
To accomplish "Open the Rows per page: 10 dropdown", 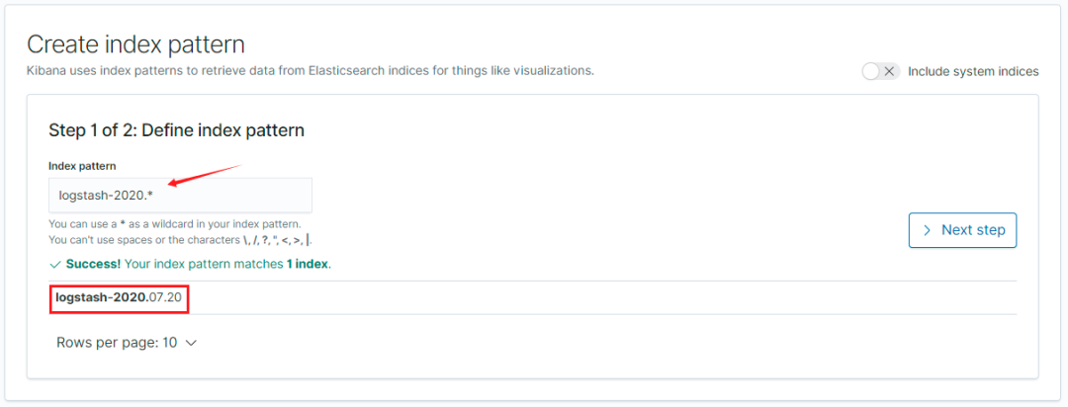I will 126,343.
